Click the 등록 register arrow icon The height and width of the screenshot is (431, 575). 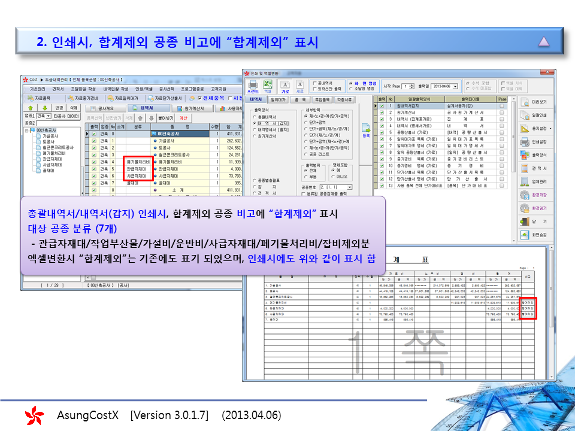click(x=365, y=129)
